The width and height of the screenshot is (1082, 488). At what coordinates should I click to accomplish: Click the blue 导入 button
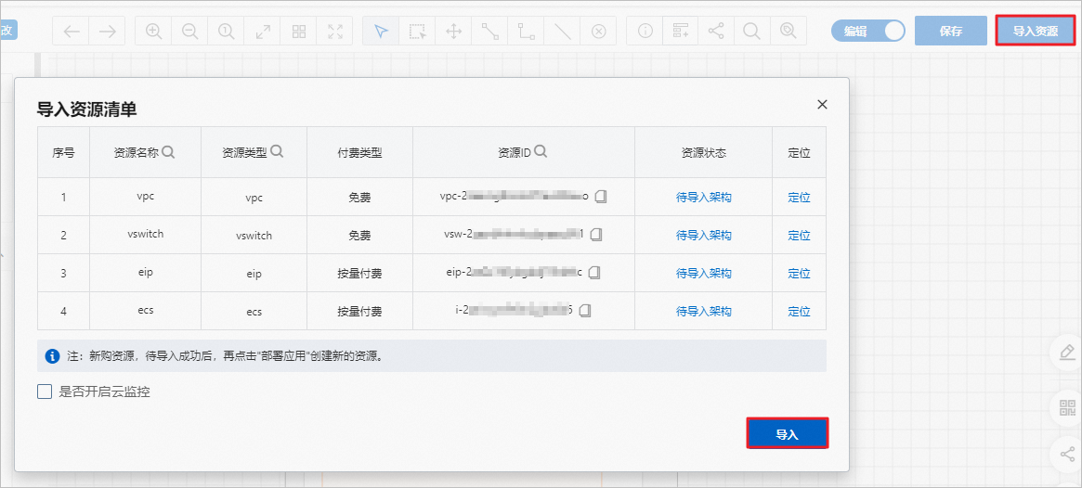[788, 434]
